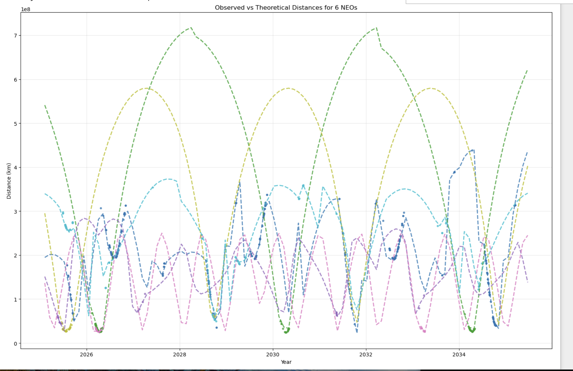
Task: Click the y-axis tick label 7
Action: 16,36
